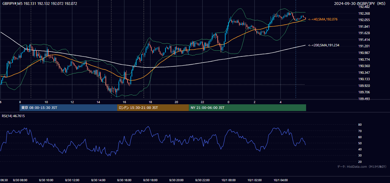Click price axis value 192.268
Viewport: 390px width, 183px height.
pos(364,13)
